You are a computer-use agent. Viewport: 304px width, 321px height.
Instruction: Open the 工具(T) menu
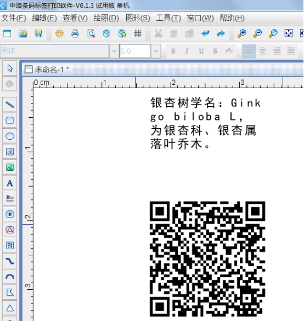(168, 18)
